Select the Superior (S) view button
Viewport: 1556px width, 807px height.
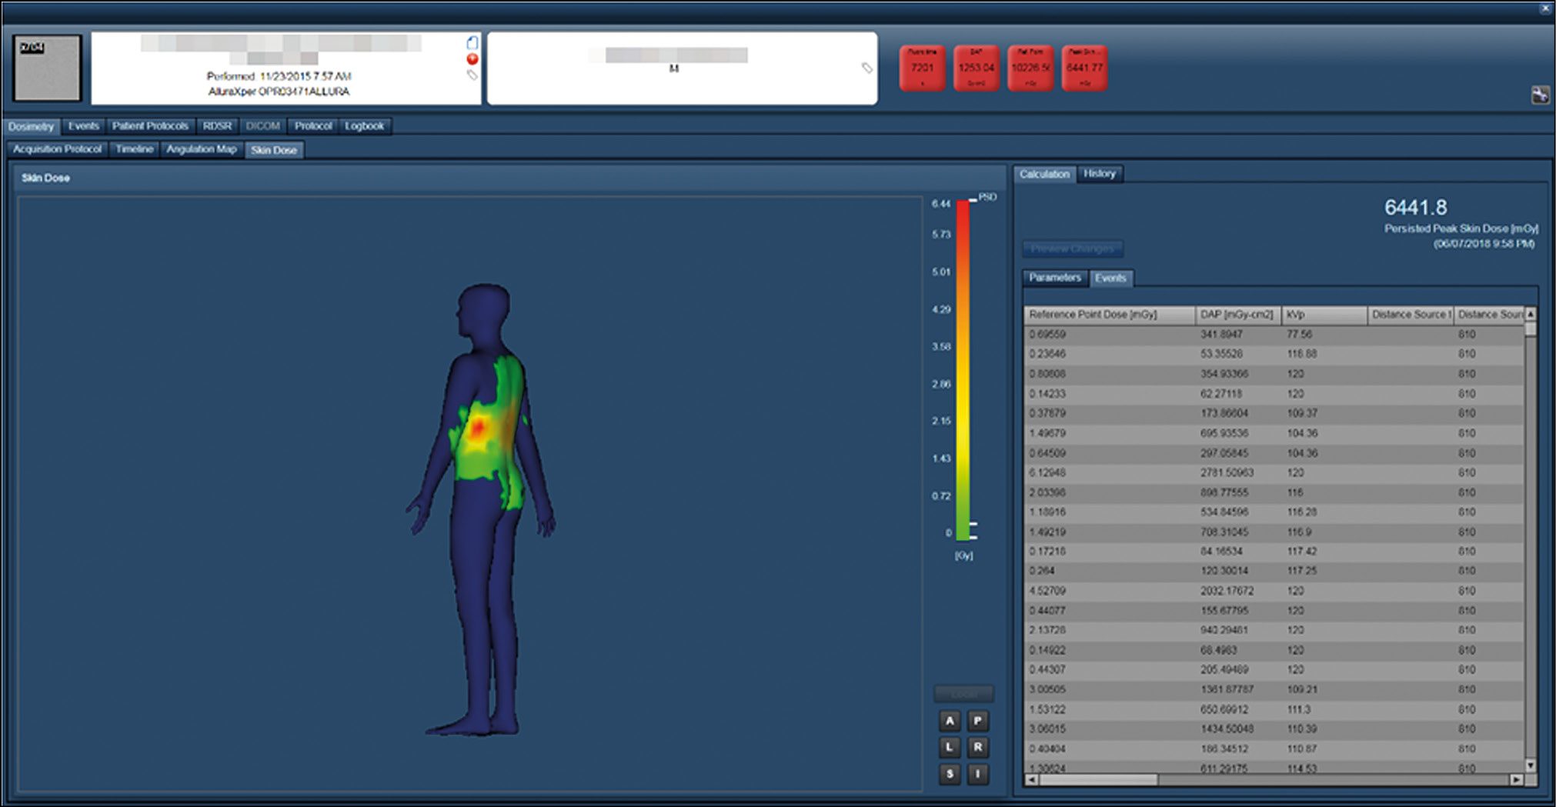(x=950, y=774)
